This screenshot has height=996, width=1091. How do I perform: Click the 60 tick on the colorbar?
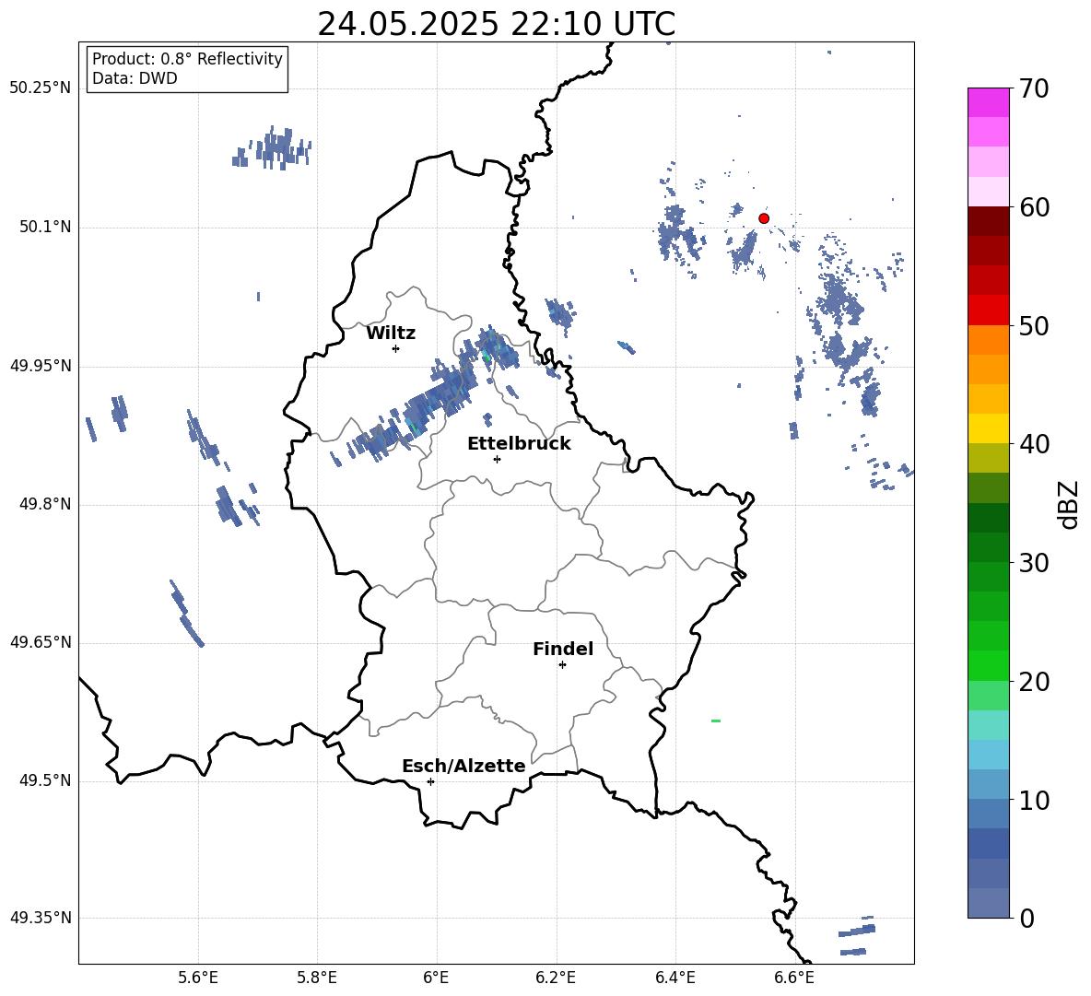pyautogui.click(x=1034, y=207)
